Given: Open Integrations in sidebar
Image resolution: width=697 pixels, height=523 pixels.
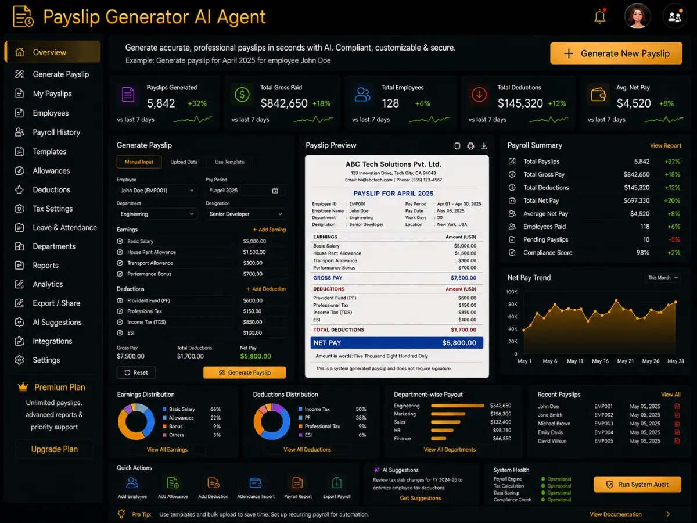Looking at the screenshot, I should 52,342.
